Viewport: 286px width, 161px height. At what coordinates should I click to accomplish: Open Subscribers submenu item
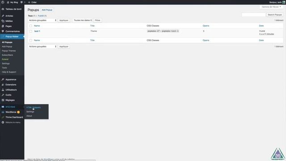click(8, 55)
